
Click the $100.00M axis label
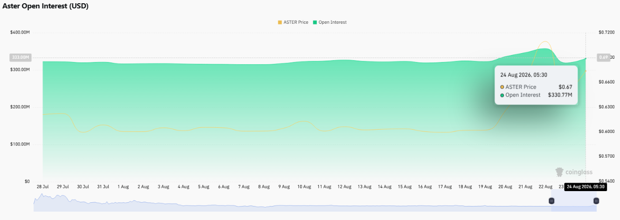pyautogui.click(x=20, y=144)
